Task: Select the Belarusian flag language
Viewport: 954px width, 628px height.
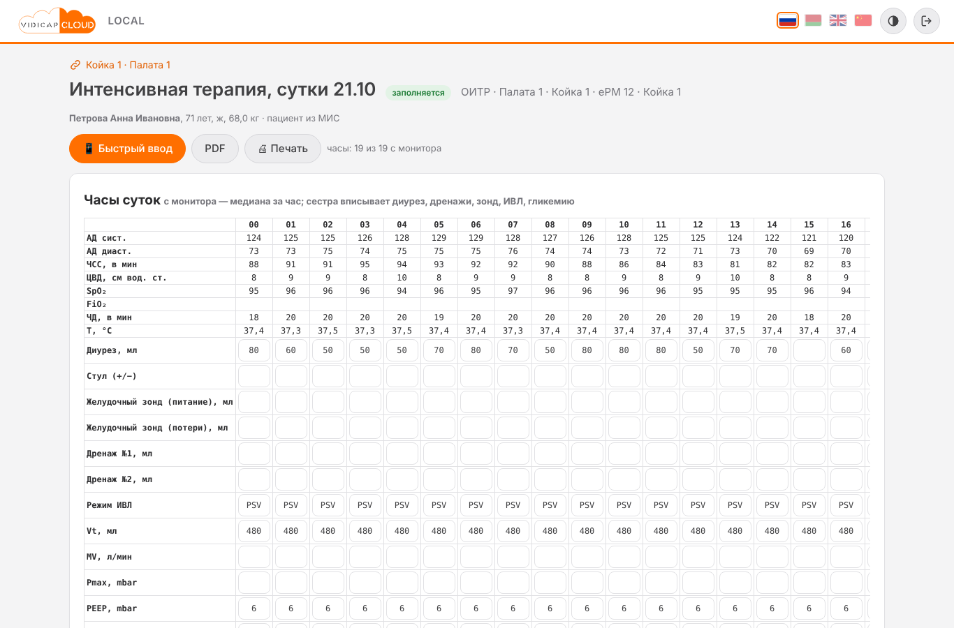Action: tap(813, 20)
